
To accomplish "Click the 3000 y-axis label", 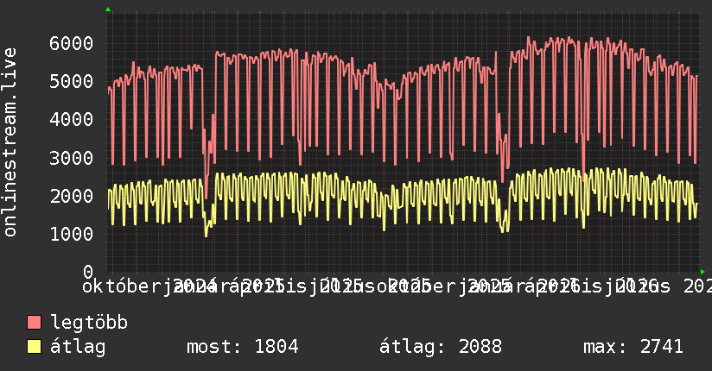I will click(72, 158).
